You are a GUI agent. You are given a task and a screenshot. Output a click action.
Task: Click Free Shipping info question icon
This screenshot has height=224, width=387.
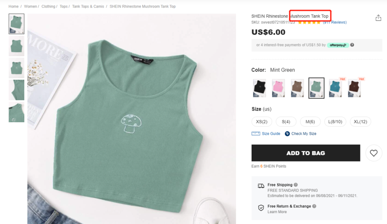pyautogui.click(x=296, y=185)
